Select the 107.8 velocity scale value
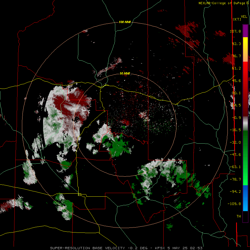The width and height of the screenshot is (250, 250). click(x=235, y=31)
